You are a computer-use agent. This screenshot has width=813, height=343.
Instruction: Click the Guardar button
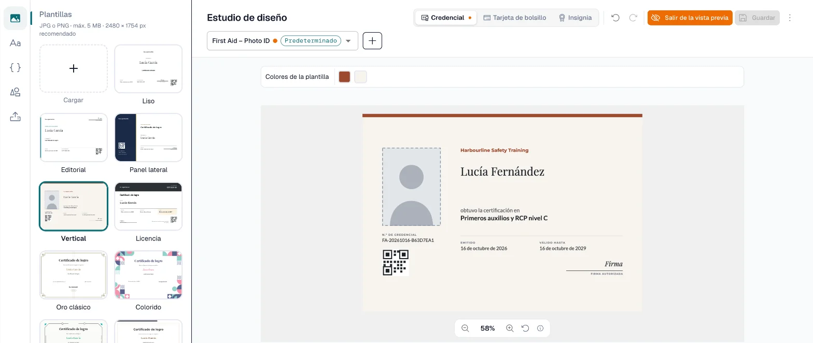pos(757,18)
